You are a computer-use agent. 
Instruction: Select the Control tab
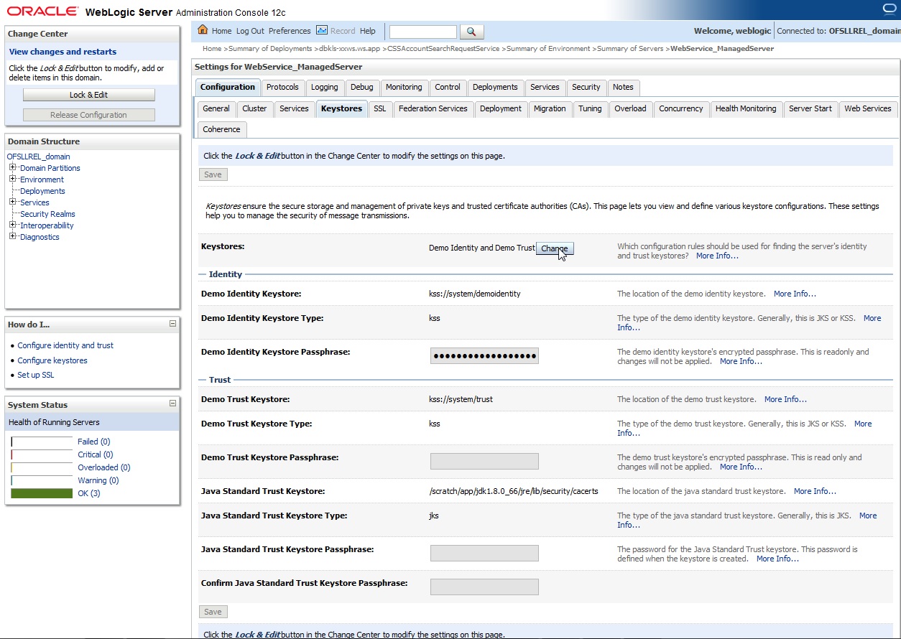pyautogui.click(x=448, y=87)
